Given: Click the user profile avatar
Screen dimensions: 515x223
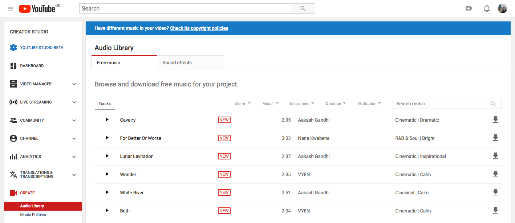Looking at the screenshot, I should pyautogui.click(x=502, y=8).
